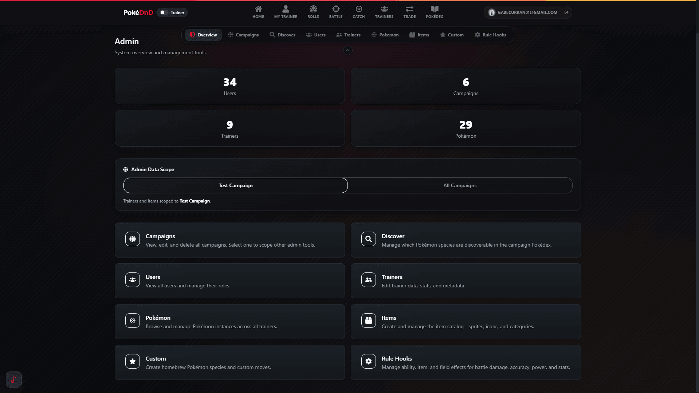
Task: Open the Items management card title
Action: click(389, 318)
